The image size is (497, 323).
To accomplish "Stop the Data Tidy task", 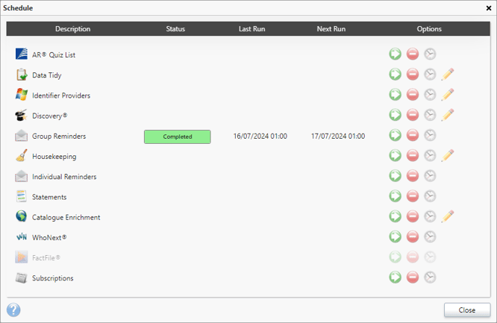I will pyautogui.click(x=413, y=75).
